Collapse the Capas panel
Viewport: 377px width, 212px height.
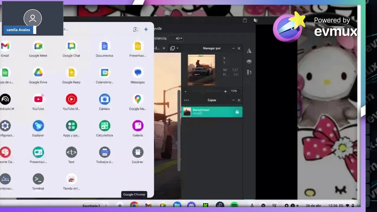233,100
